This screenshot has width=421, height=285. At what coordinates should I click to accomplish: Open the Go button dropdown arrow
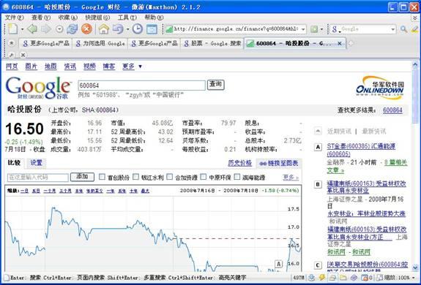321,29
